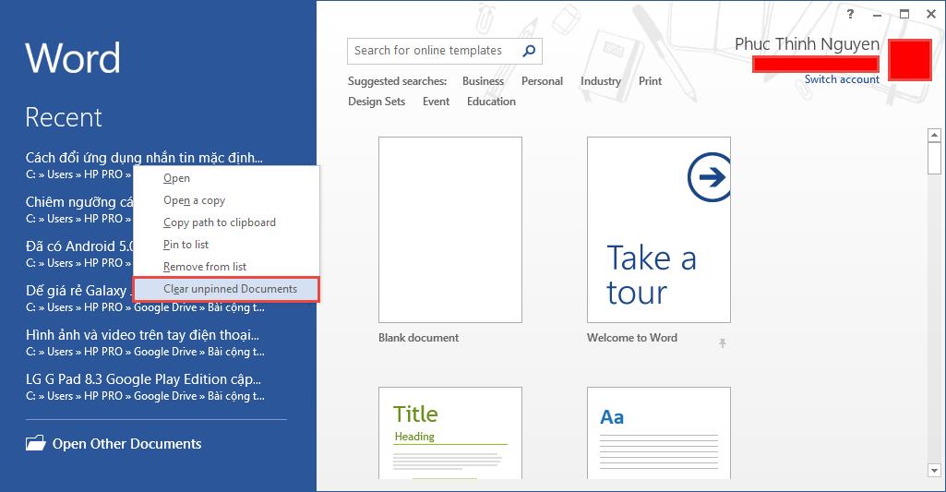Click the Switch account link

(842, 79)
